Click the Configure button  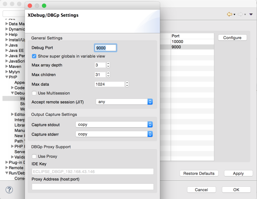pyautogui.click(x=232, y=38)
